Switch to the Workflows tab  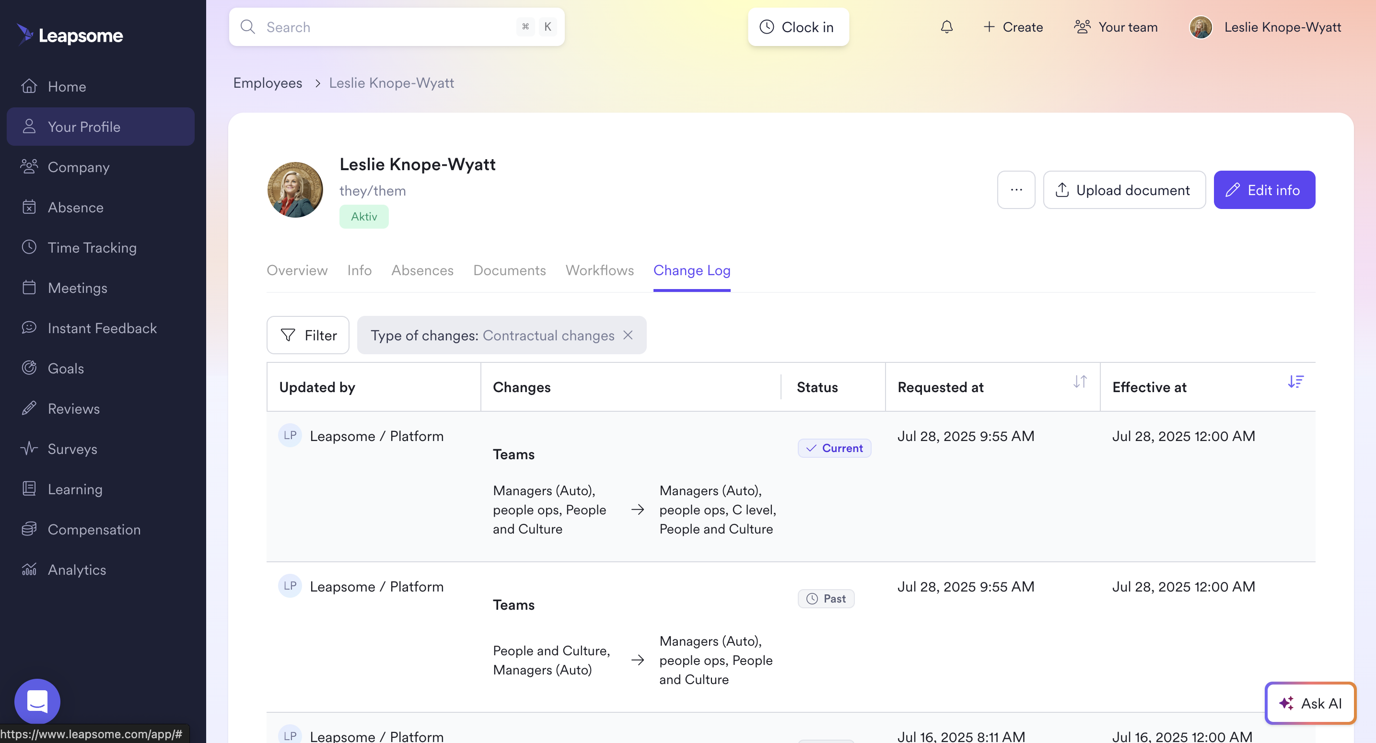[599, 270]
